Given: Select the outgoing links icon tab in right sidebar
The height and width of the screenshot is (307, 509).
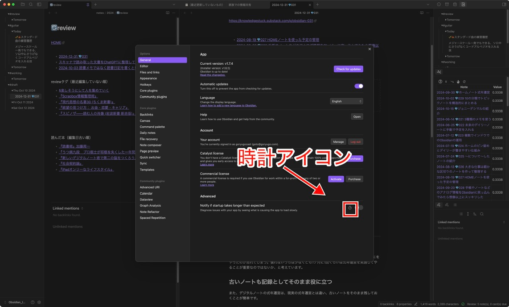Looking at the screenshot, I should pyautogui.click(x=447, y=205).
